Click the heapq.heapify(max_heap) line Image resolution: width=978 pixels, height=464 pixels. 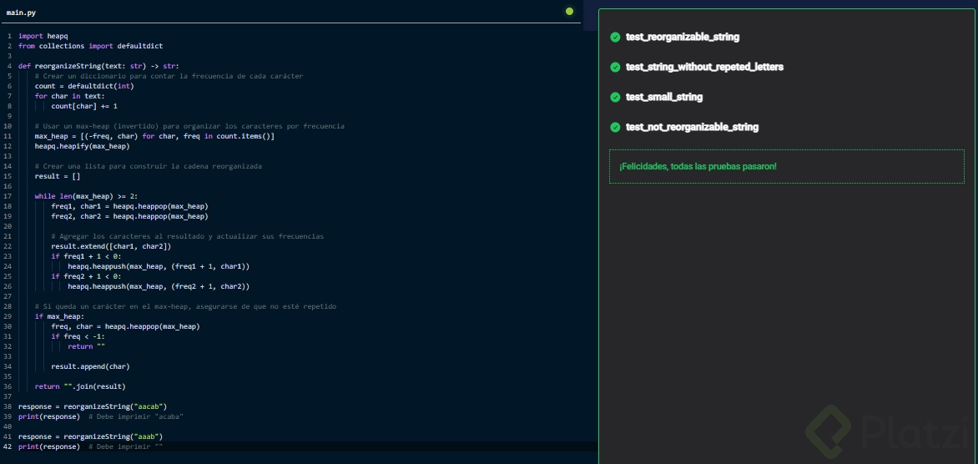click(x=82, y=146)
